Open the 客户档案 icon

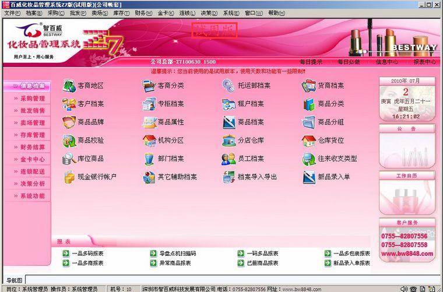69,104
